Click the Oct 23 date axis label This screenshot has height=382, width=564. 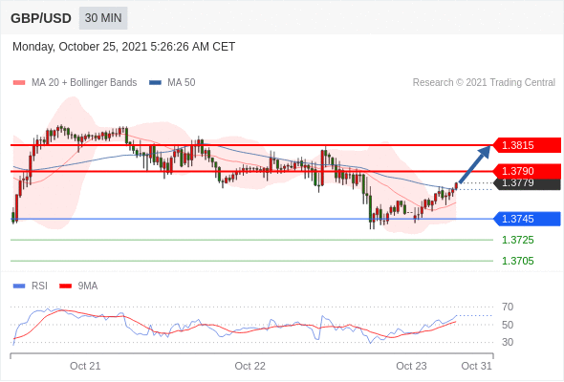point(411,366)
